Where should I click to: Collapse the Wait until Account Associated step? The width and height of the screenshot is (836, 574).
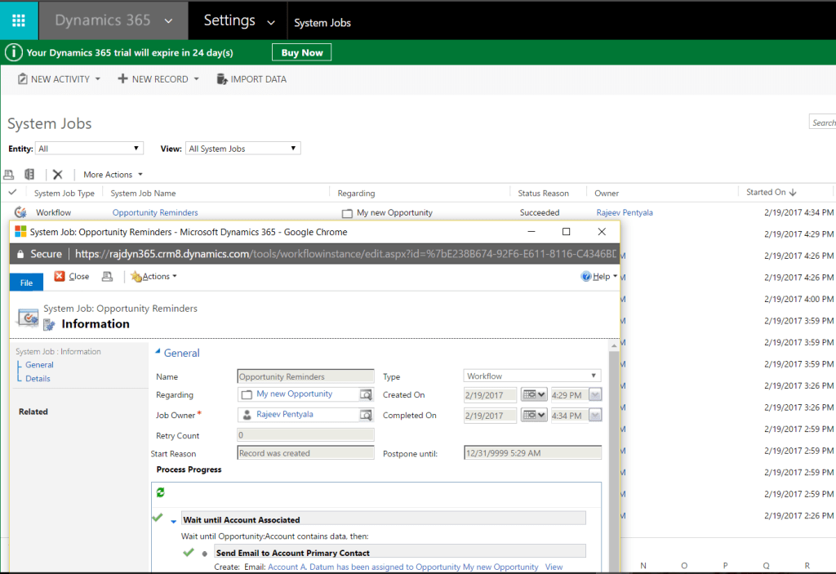click(x=173, y=520)
